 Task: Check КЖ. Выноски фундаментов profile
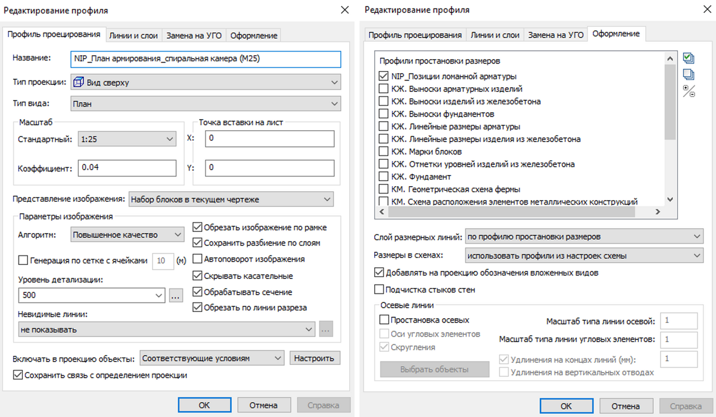point(383,114)
